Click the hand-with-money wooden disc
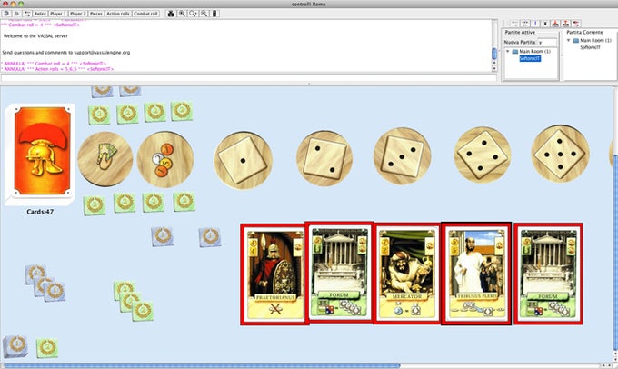Viewport: 618px width, 369px height. pos(105,159)
